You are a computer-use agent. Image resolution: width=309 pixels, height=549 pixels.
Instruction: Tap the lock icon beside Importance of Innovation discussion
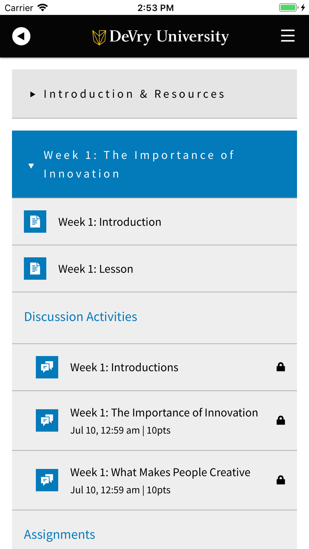281,420
